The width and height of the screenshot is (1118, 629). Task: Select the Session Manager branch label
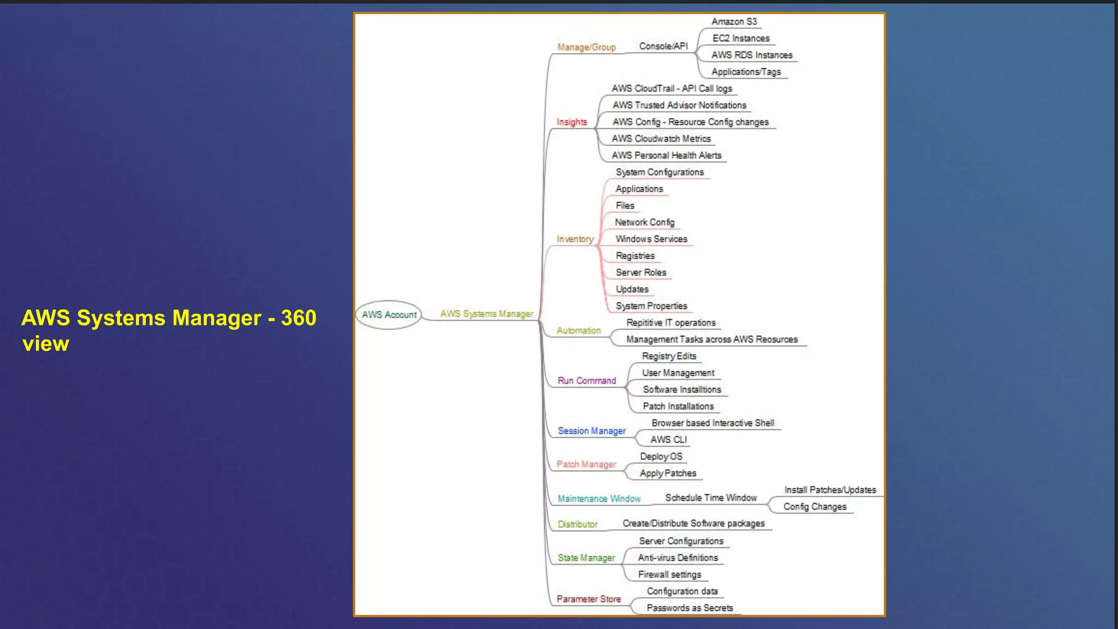tap(591, 431)
